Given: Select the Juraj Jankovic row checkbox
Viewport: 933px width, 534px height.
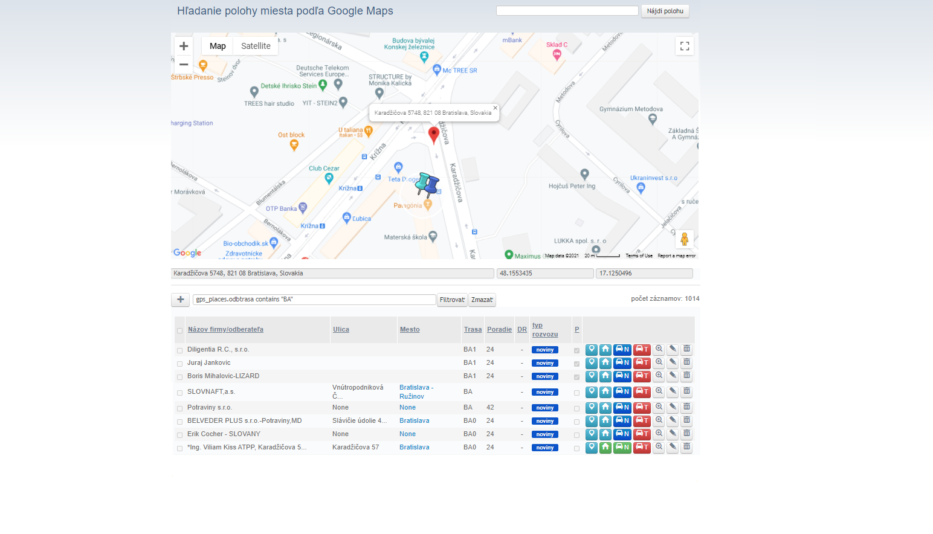Looking at the screenshot, I should pos(179,364).
